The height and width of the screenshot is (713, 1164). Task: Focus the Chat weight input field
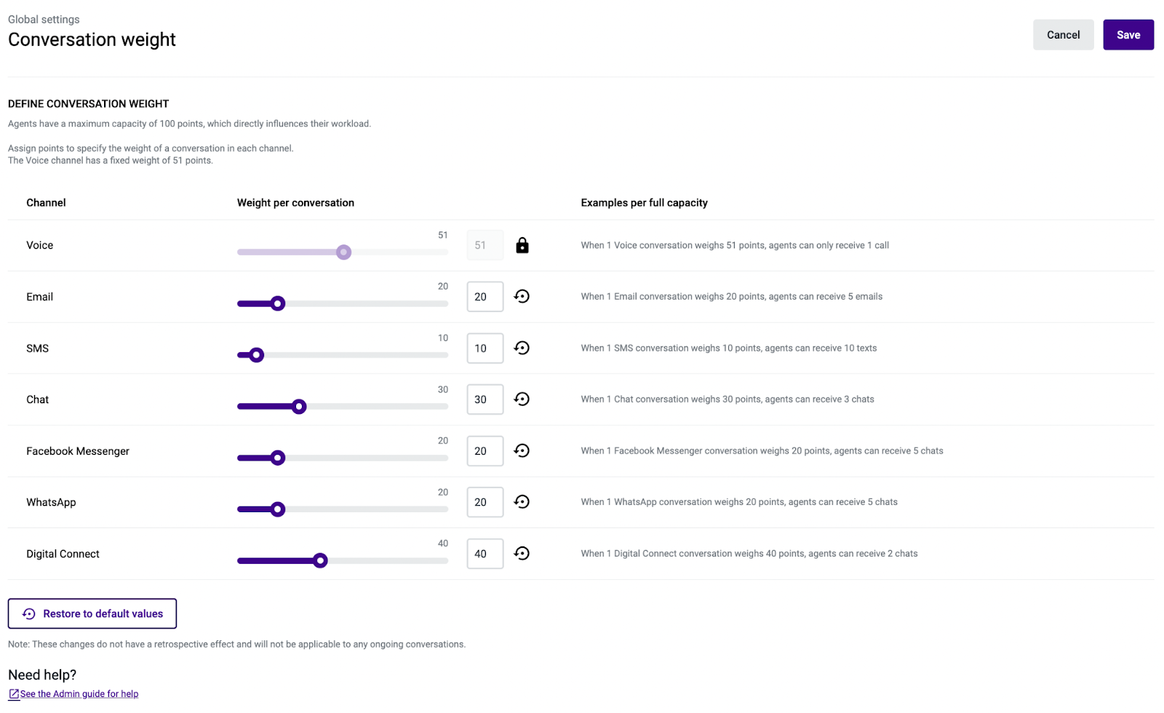[x=485, y=399]
